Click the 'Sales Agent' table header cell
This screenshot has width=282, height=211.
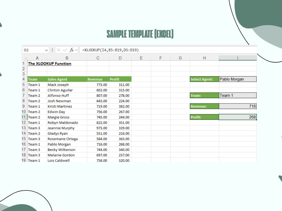[x=67, y=79]
